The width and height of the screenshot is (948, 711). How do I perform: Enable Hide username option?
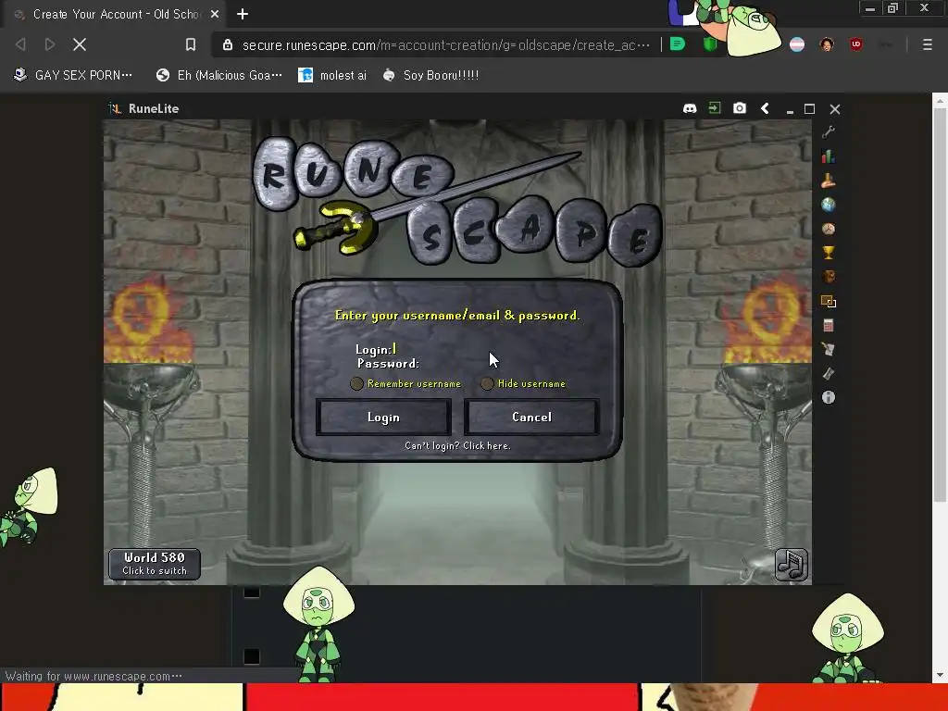tap(487, 384)
